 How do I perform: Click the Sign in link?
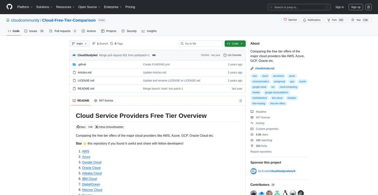(x=340, y=7)
